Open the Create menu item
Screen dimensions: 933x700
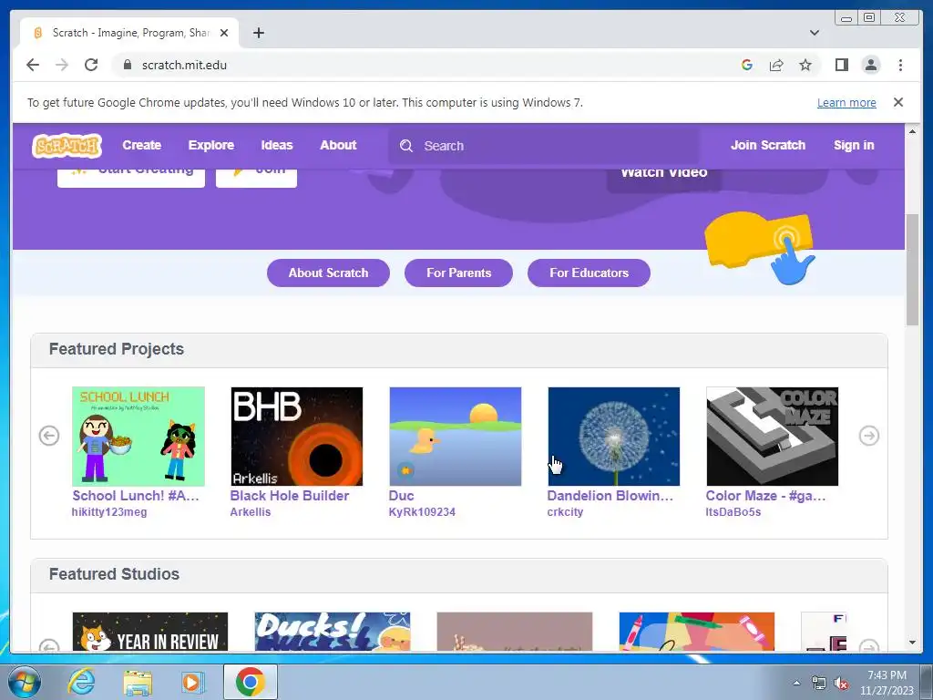[141, 145]
